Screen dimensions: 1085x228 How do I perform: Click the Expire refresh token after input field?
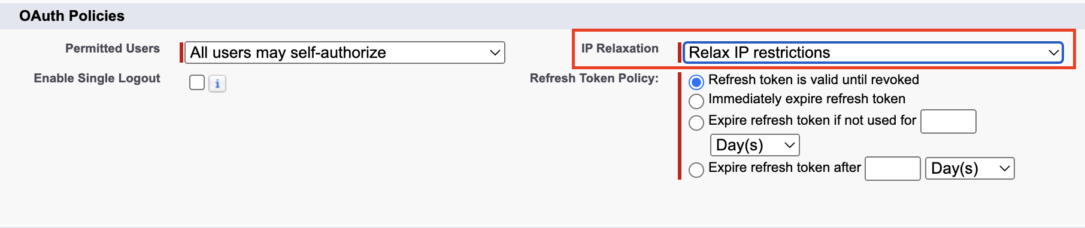[x=893, y=169]
